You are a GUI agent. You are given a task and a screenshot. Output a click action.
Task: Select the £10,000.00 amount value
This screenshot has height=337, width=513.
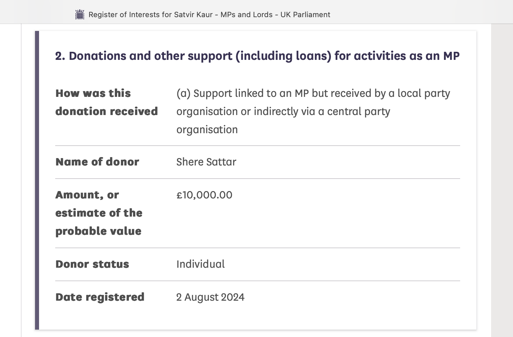point(204,195)
